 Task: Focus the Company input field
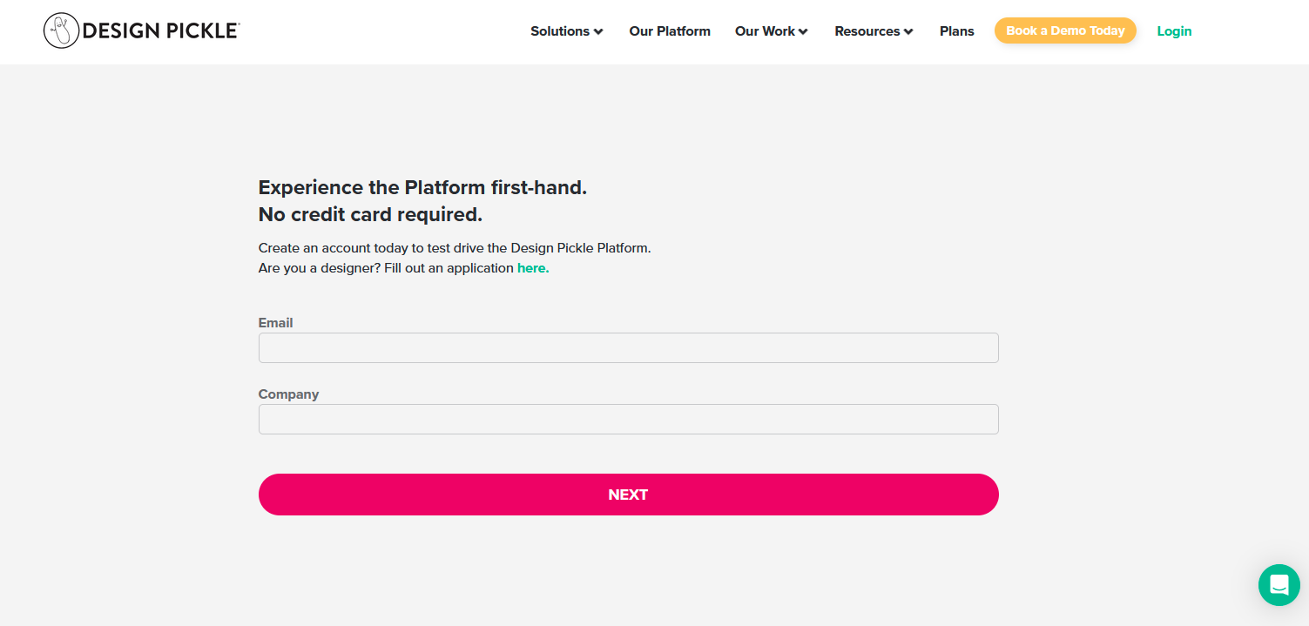(x=628, y=419)
